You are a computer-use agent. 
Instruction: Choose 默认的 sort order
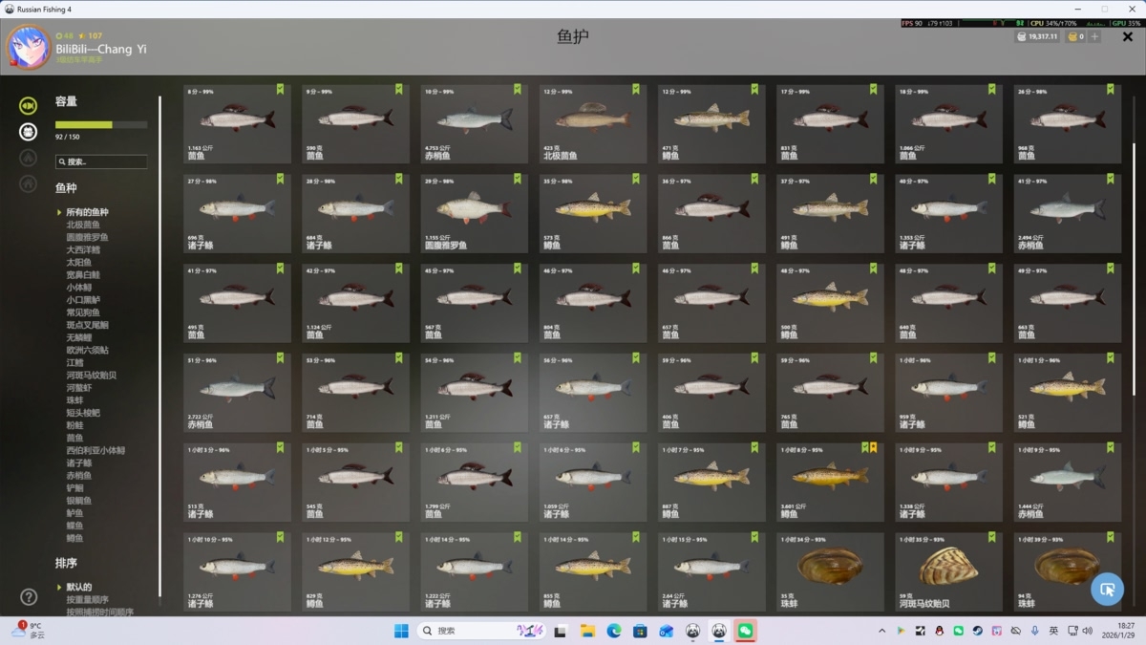point(79,587)
